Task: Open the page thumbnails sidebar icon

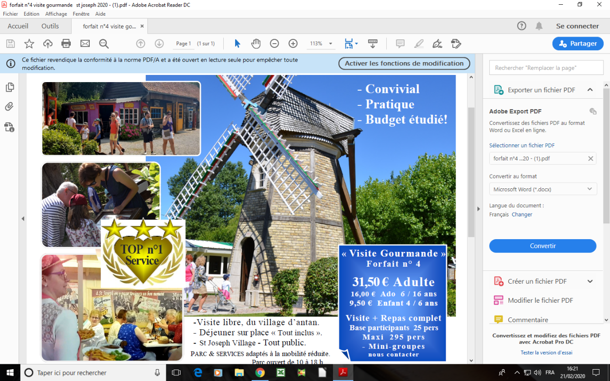Action: point(10,87)
